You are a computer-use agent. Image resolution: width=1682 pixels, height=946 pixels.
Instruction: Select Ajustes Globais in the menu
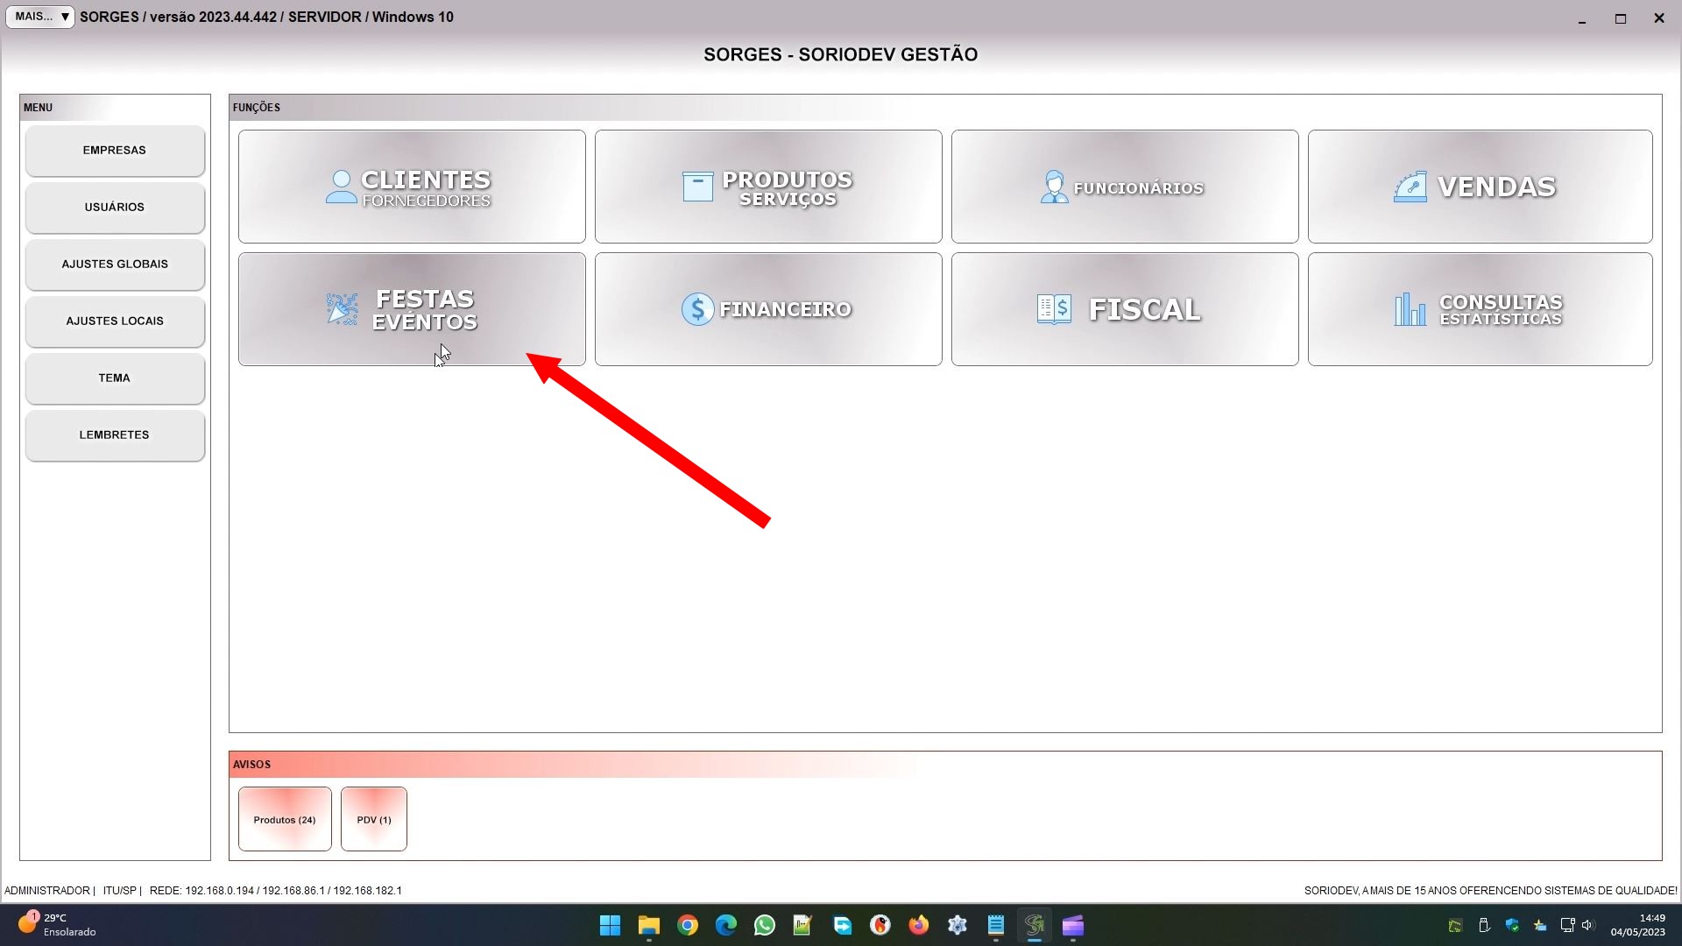pyautogui.click(x=115, y=265)
